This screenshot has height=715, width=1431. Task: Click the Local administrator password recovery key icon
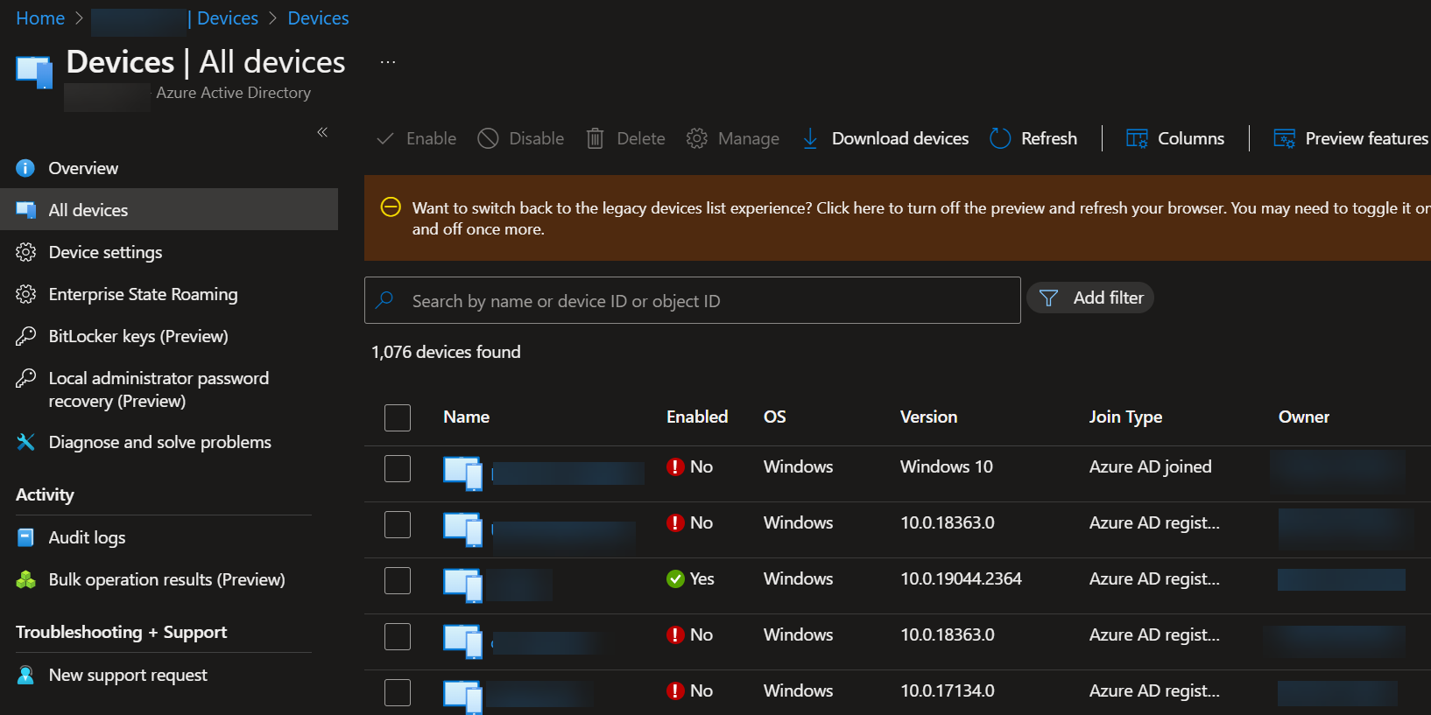pos(25,378)
